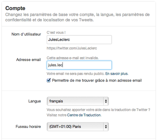The height and width of the screenshot is (140, 158).
Task: Click the Votre email ne sera pas rendu public text
Action: click(x=76, y=74)
